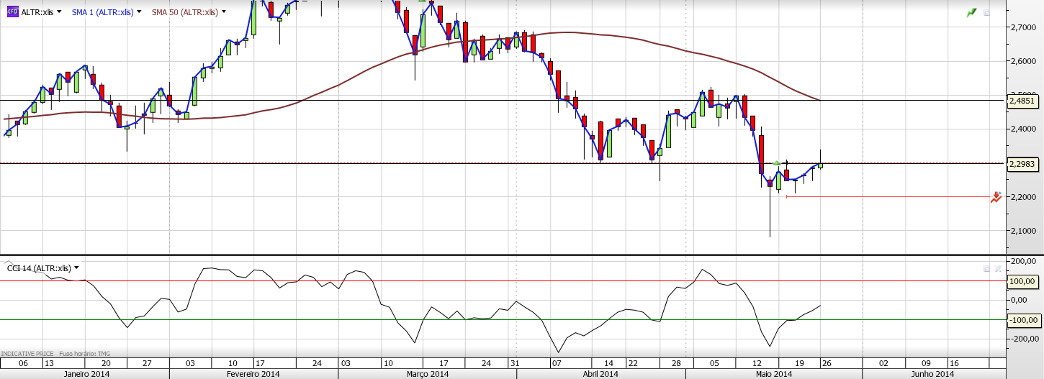The image size is (1044, 379).
Task: Click the CCI -100,00 level label
Action: coord(1024,320)
